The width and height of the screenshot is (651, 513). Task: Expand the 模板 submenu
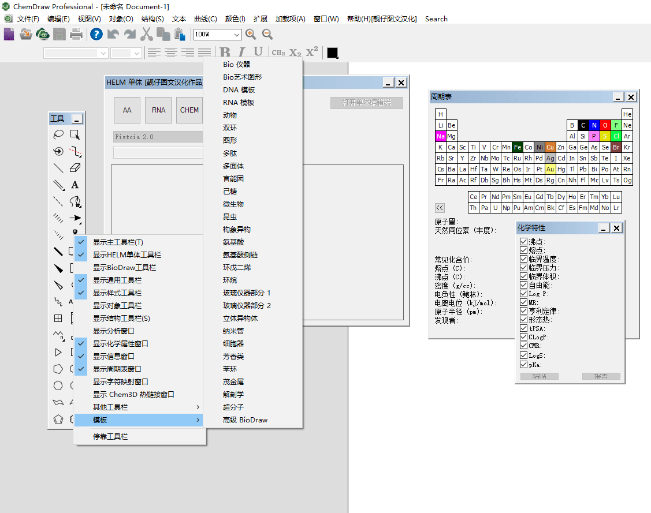tap(139, 420)
